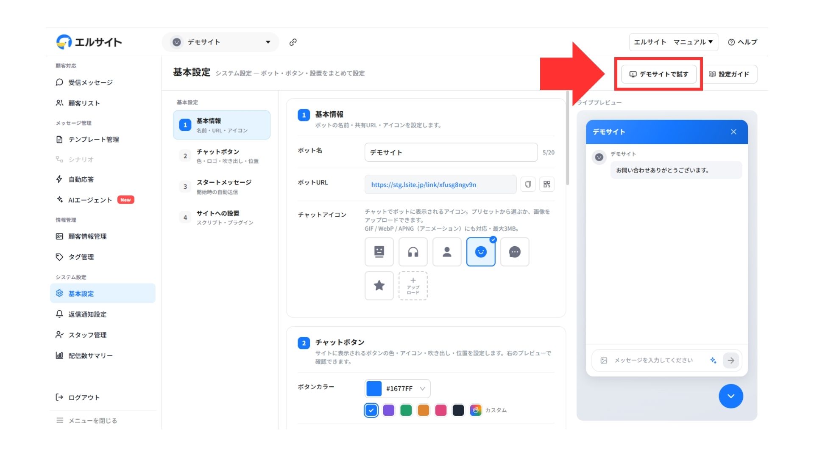The height and width of the screenshot is (457, 814).
Task: Open QR code for bot URL
Action: (547, 184)
